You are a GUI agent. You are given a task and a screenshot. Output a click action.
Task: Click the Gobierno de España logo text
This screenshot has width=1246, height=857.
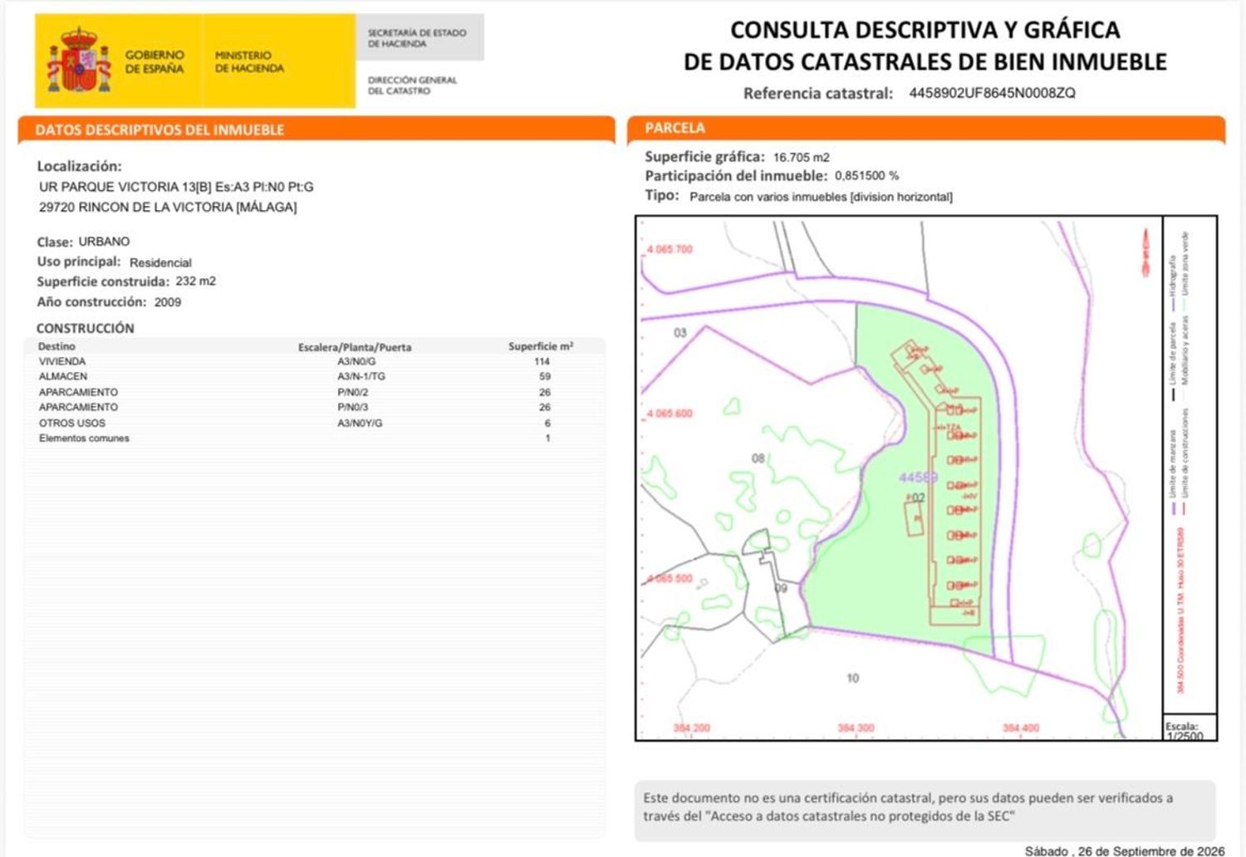[x=155, y=61]
